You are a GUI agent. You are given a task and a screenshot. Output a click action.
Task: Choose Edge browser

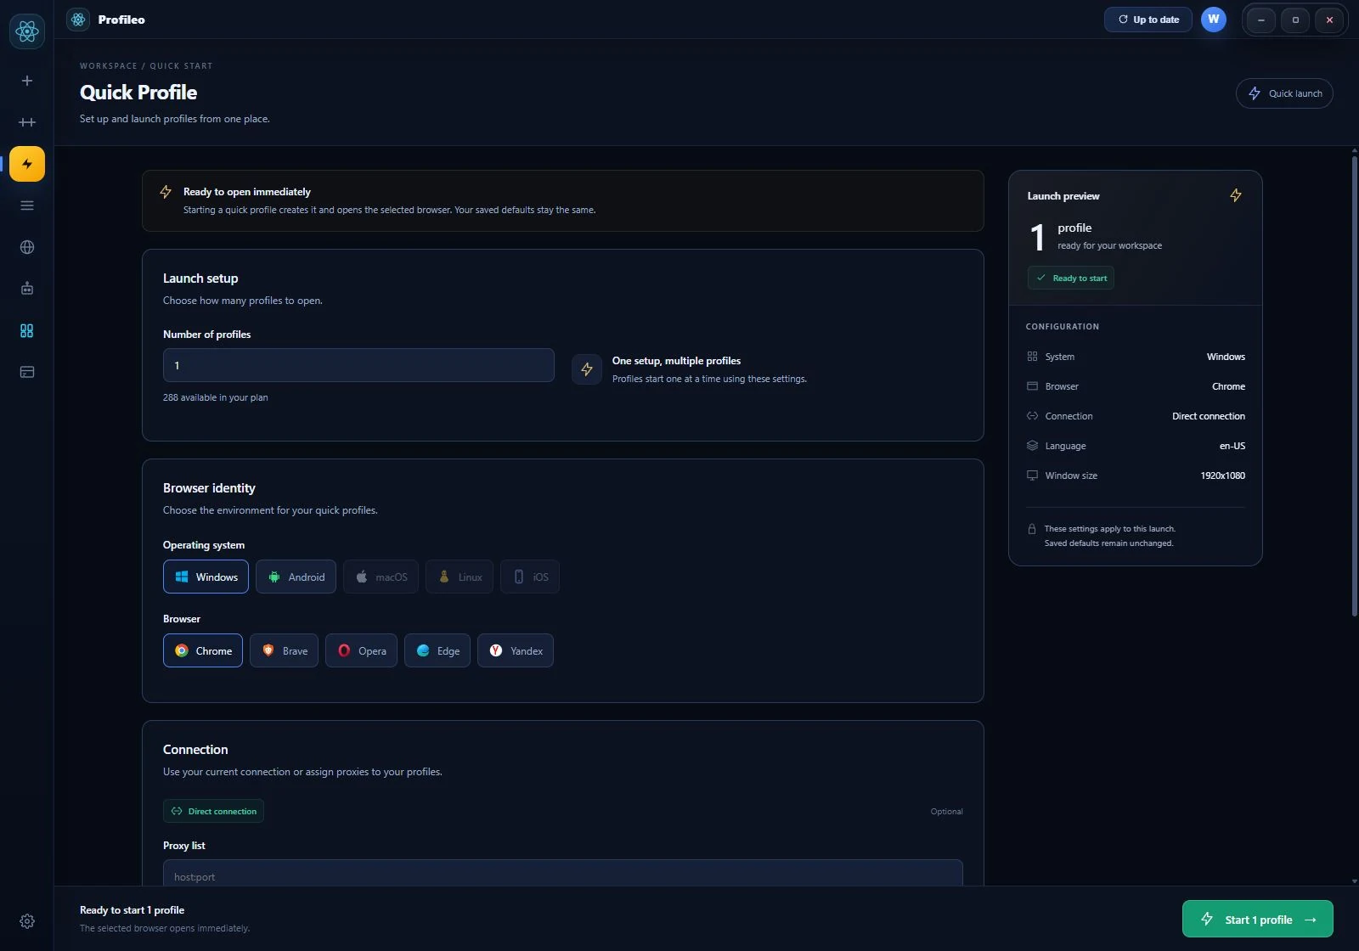pyautogui.click(x=437, y=650)
